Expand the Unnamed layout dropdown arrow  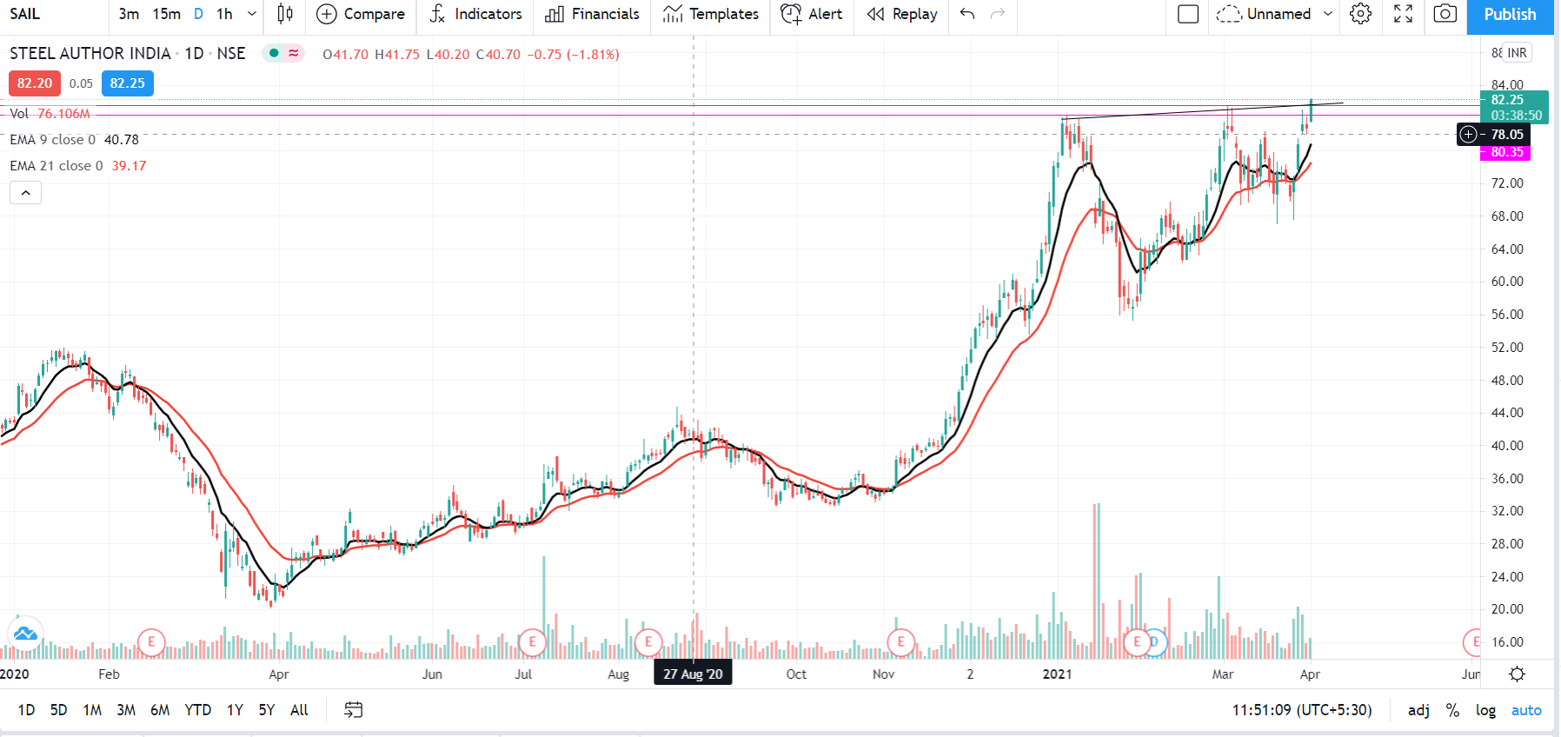[1328, 14]
